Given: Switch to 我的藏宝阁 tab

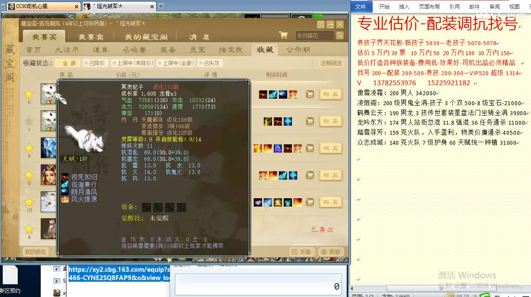Looking at the screenshot, I should [146, 37].
